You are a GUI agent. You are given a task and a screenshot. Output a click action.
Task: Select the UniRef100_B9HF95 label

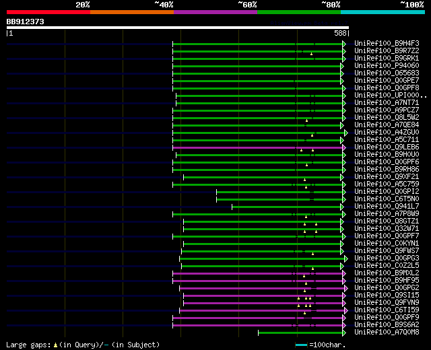pos(387,281)
